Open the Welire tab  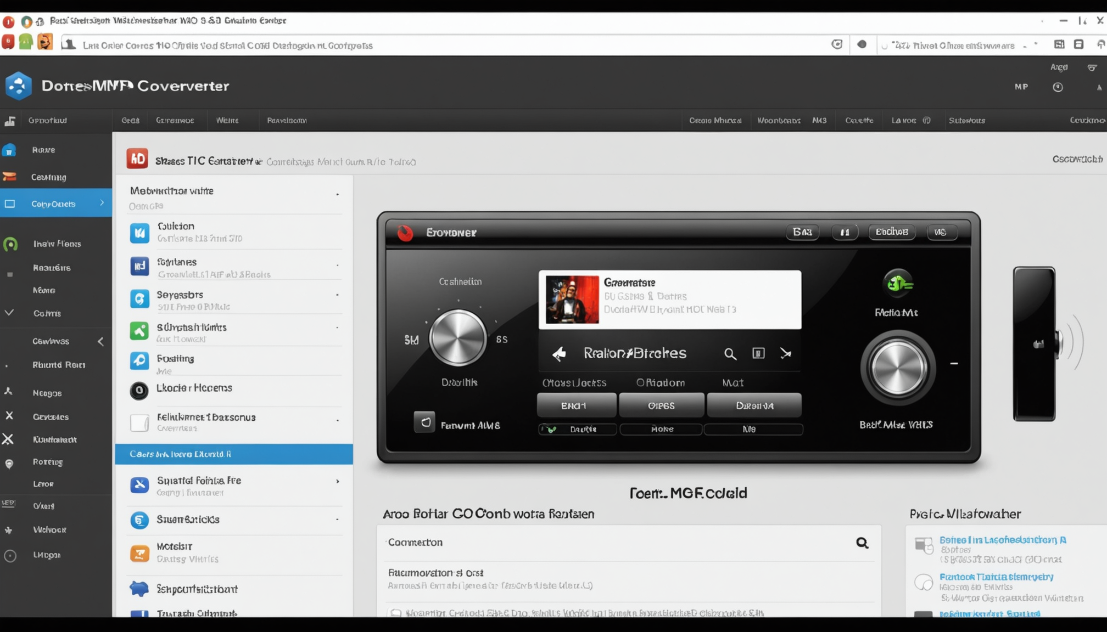pyautogui.click(x=227, y=120)
